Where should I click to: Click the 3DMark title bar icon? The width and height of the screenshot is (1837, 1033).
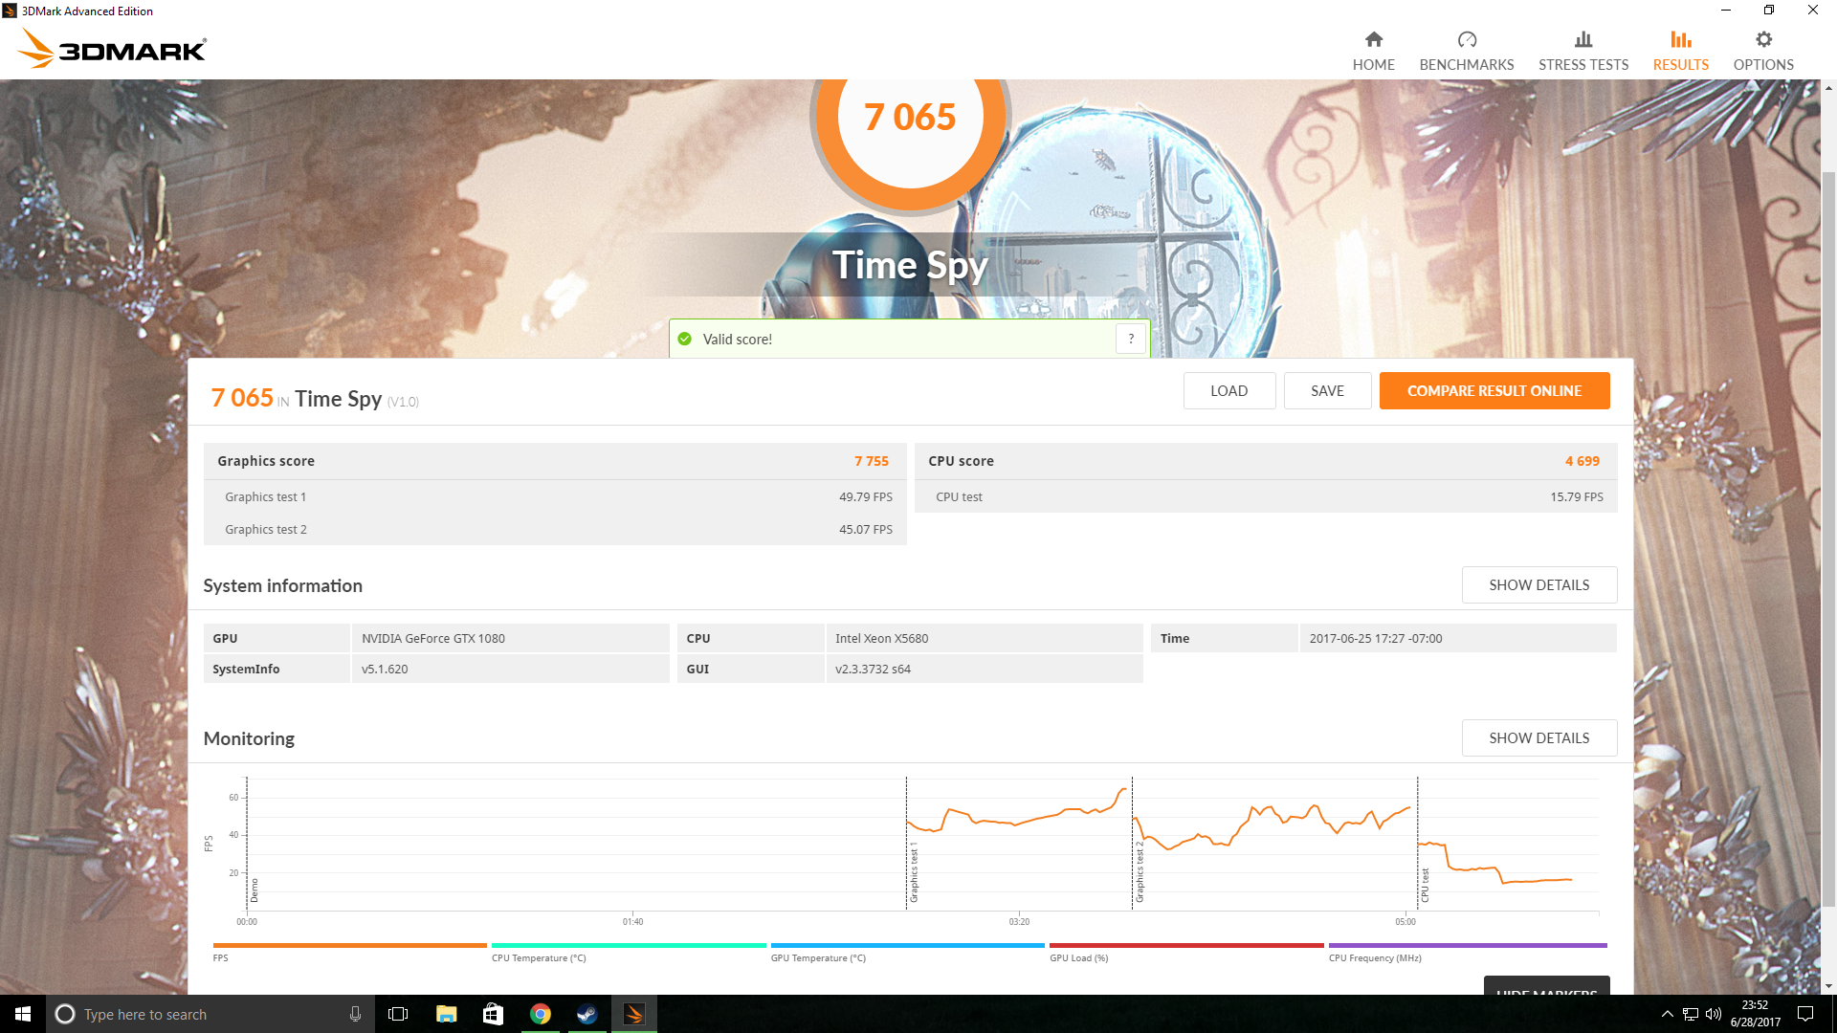click(10, 11)
